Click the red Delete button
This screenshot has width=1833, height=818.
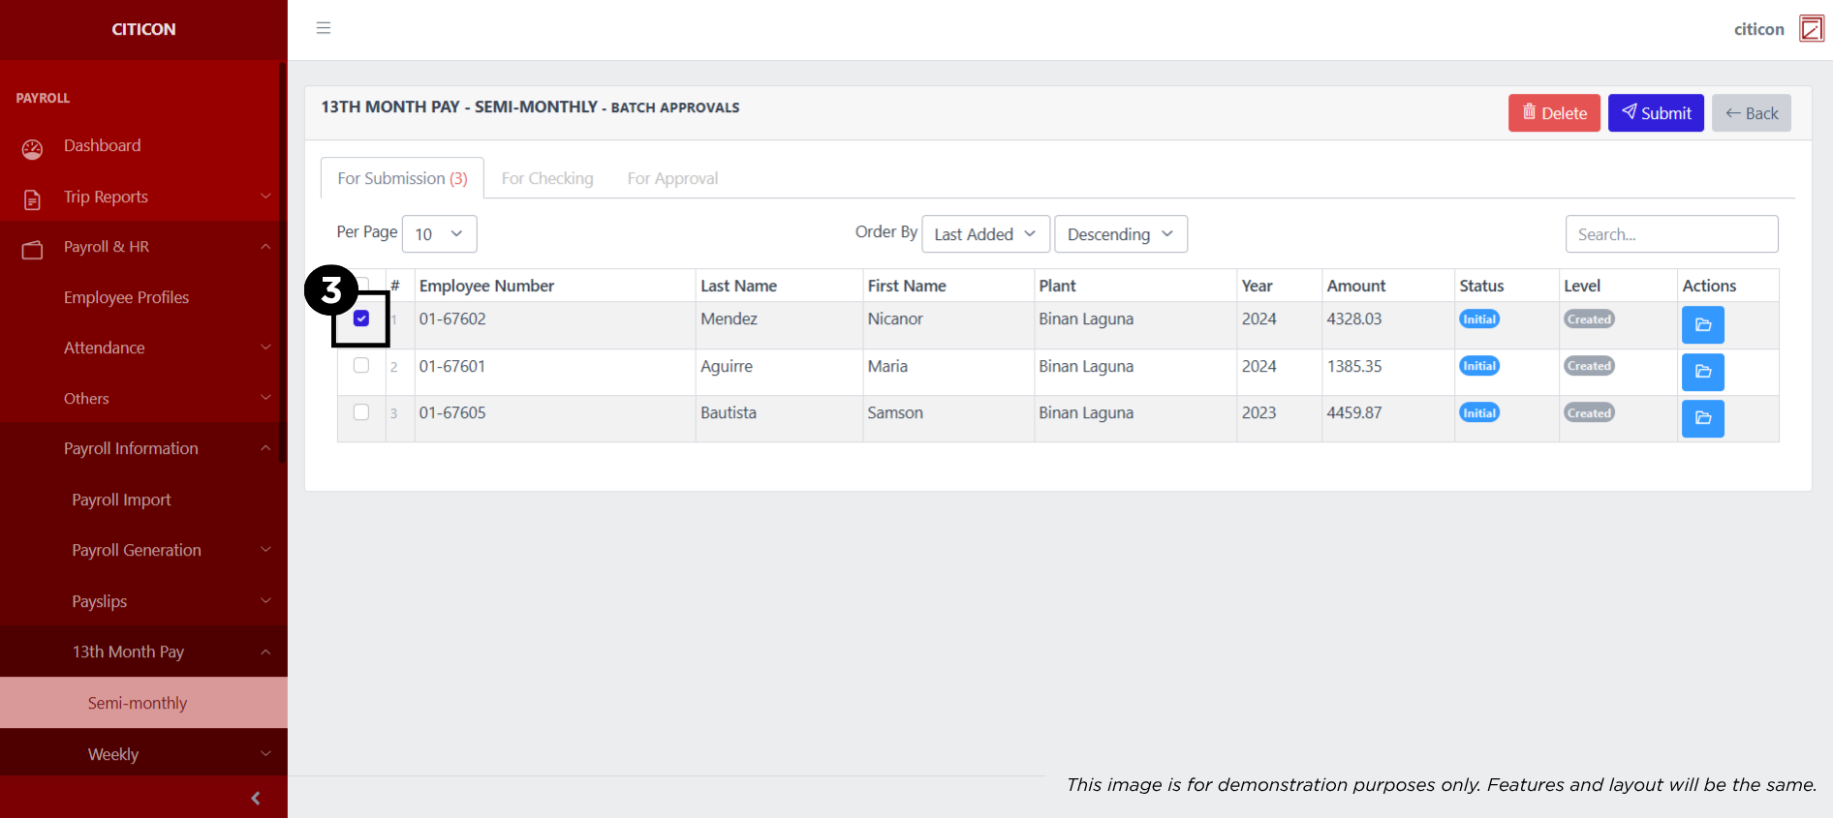[x=1553, y=113]
